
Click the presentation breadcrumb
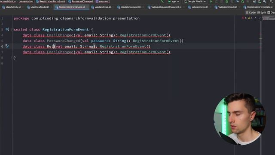click(x=26, y=1)
